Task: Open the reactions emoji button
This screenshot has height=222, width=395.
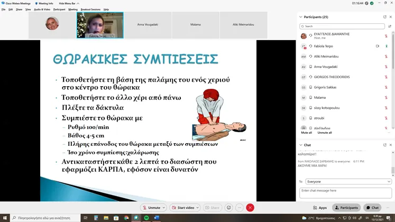Action: (x=228, y=208)
